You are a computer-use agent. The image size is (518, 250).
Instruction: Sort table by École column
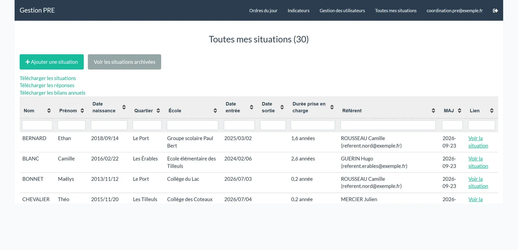(215, 111)
